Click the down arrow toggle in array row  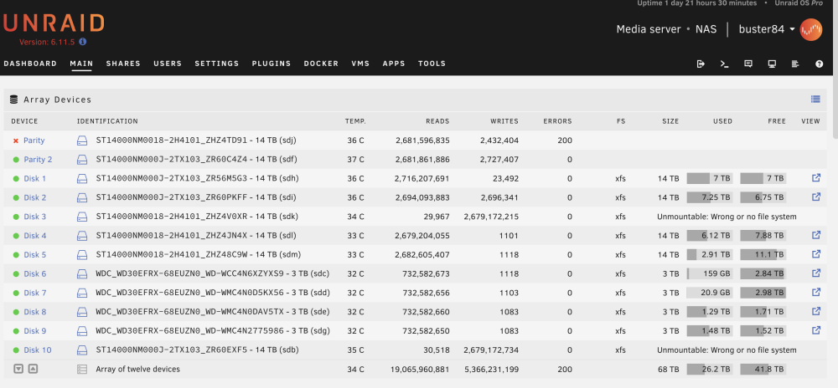click(x=18, y=369)
